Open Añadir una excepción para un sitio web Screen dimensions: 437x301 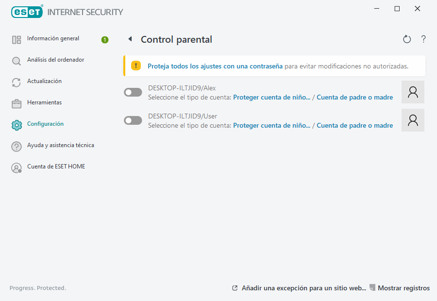[303, 288]
